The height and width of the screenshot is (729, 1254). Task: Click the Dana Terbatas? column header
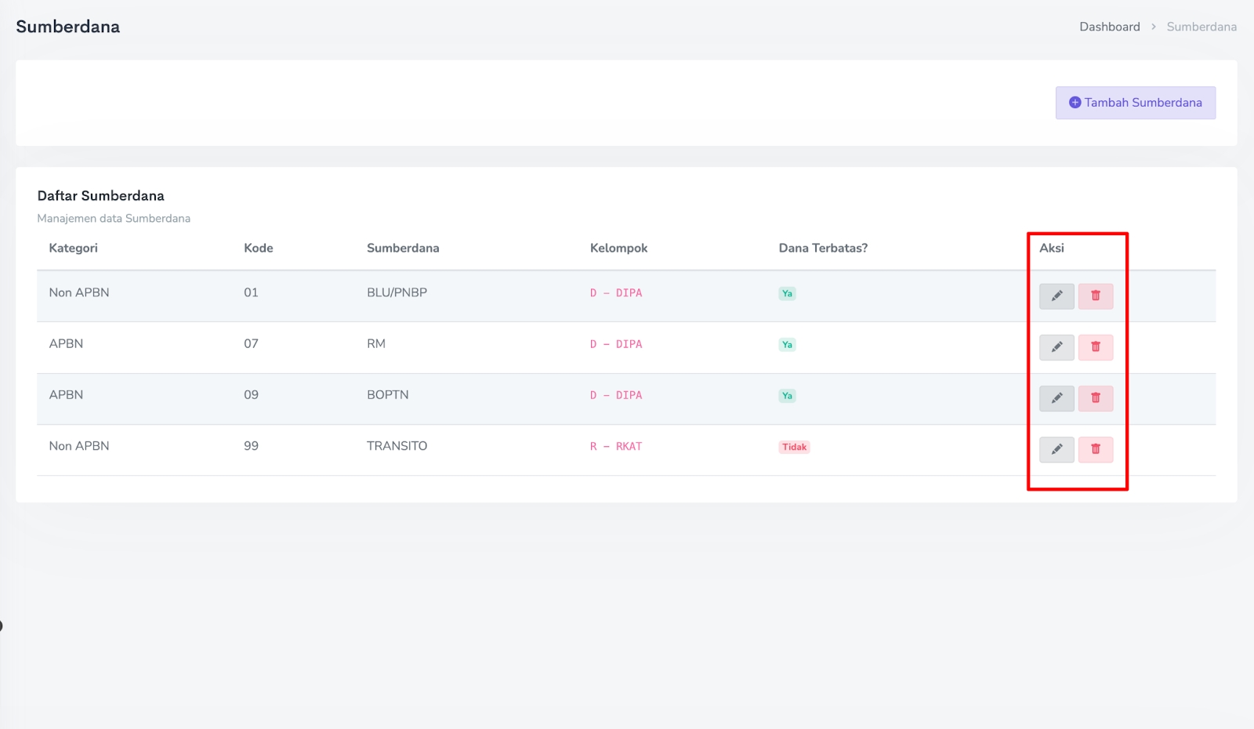(822, 248)
